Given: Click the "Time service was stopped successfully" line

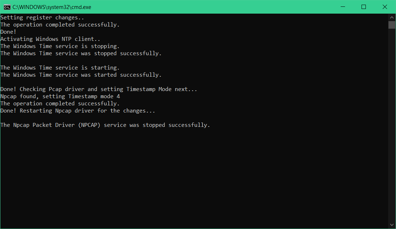Looking at the screenshot, I should click(81, 53).
